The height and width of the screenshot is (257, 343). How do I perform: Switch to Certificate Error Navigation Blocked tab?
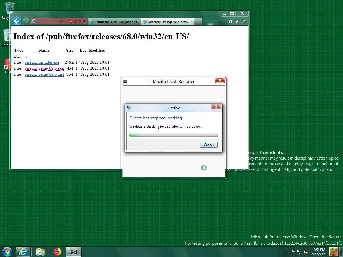114,22
